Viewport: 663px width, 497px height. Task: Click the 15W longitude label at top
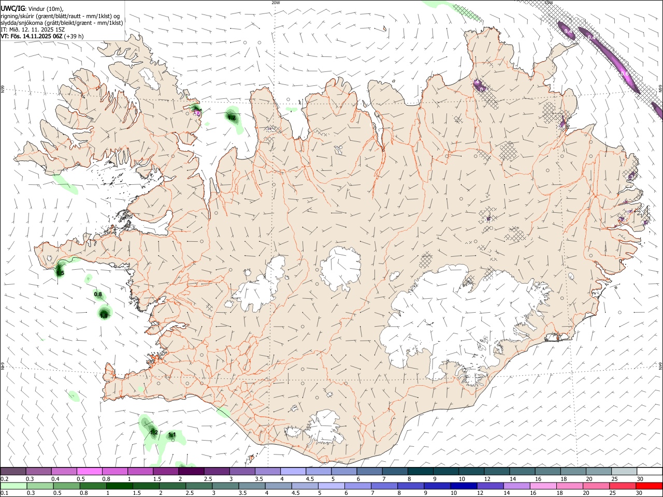point(549,3)
